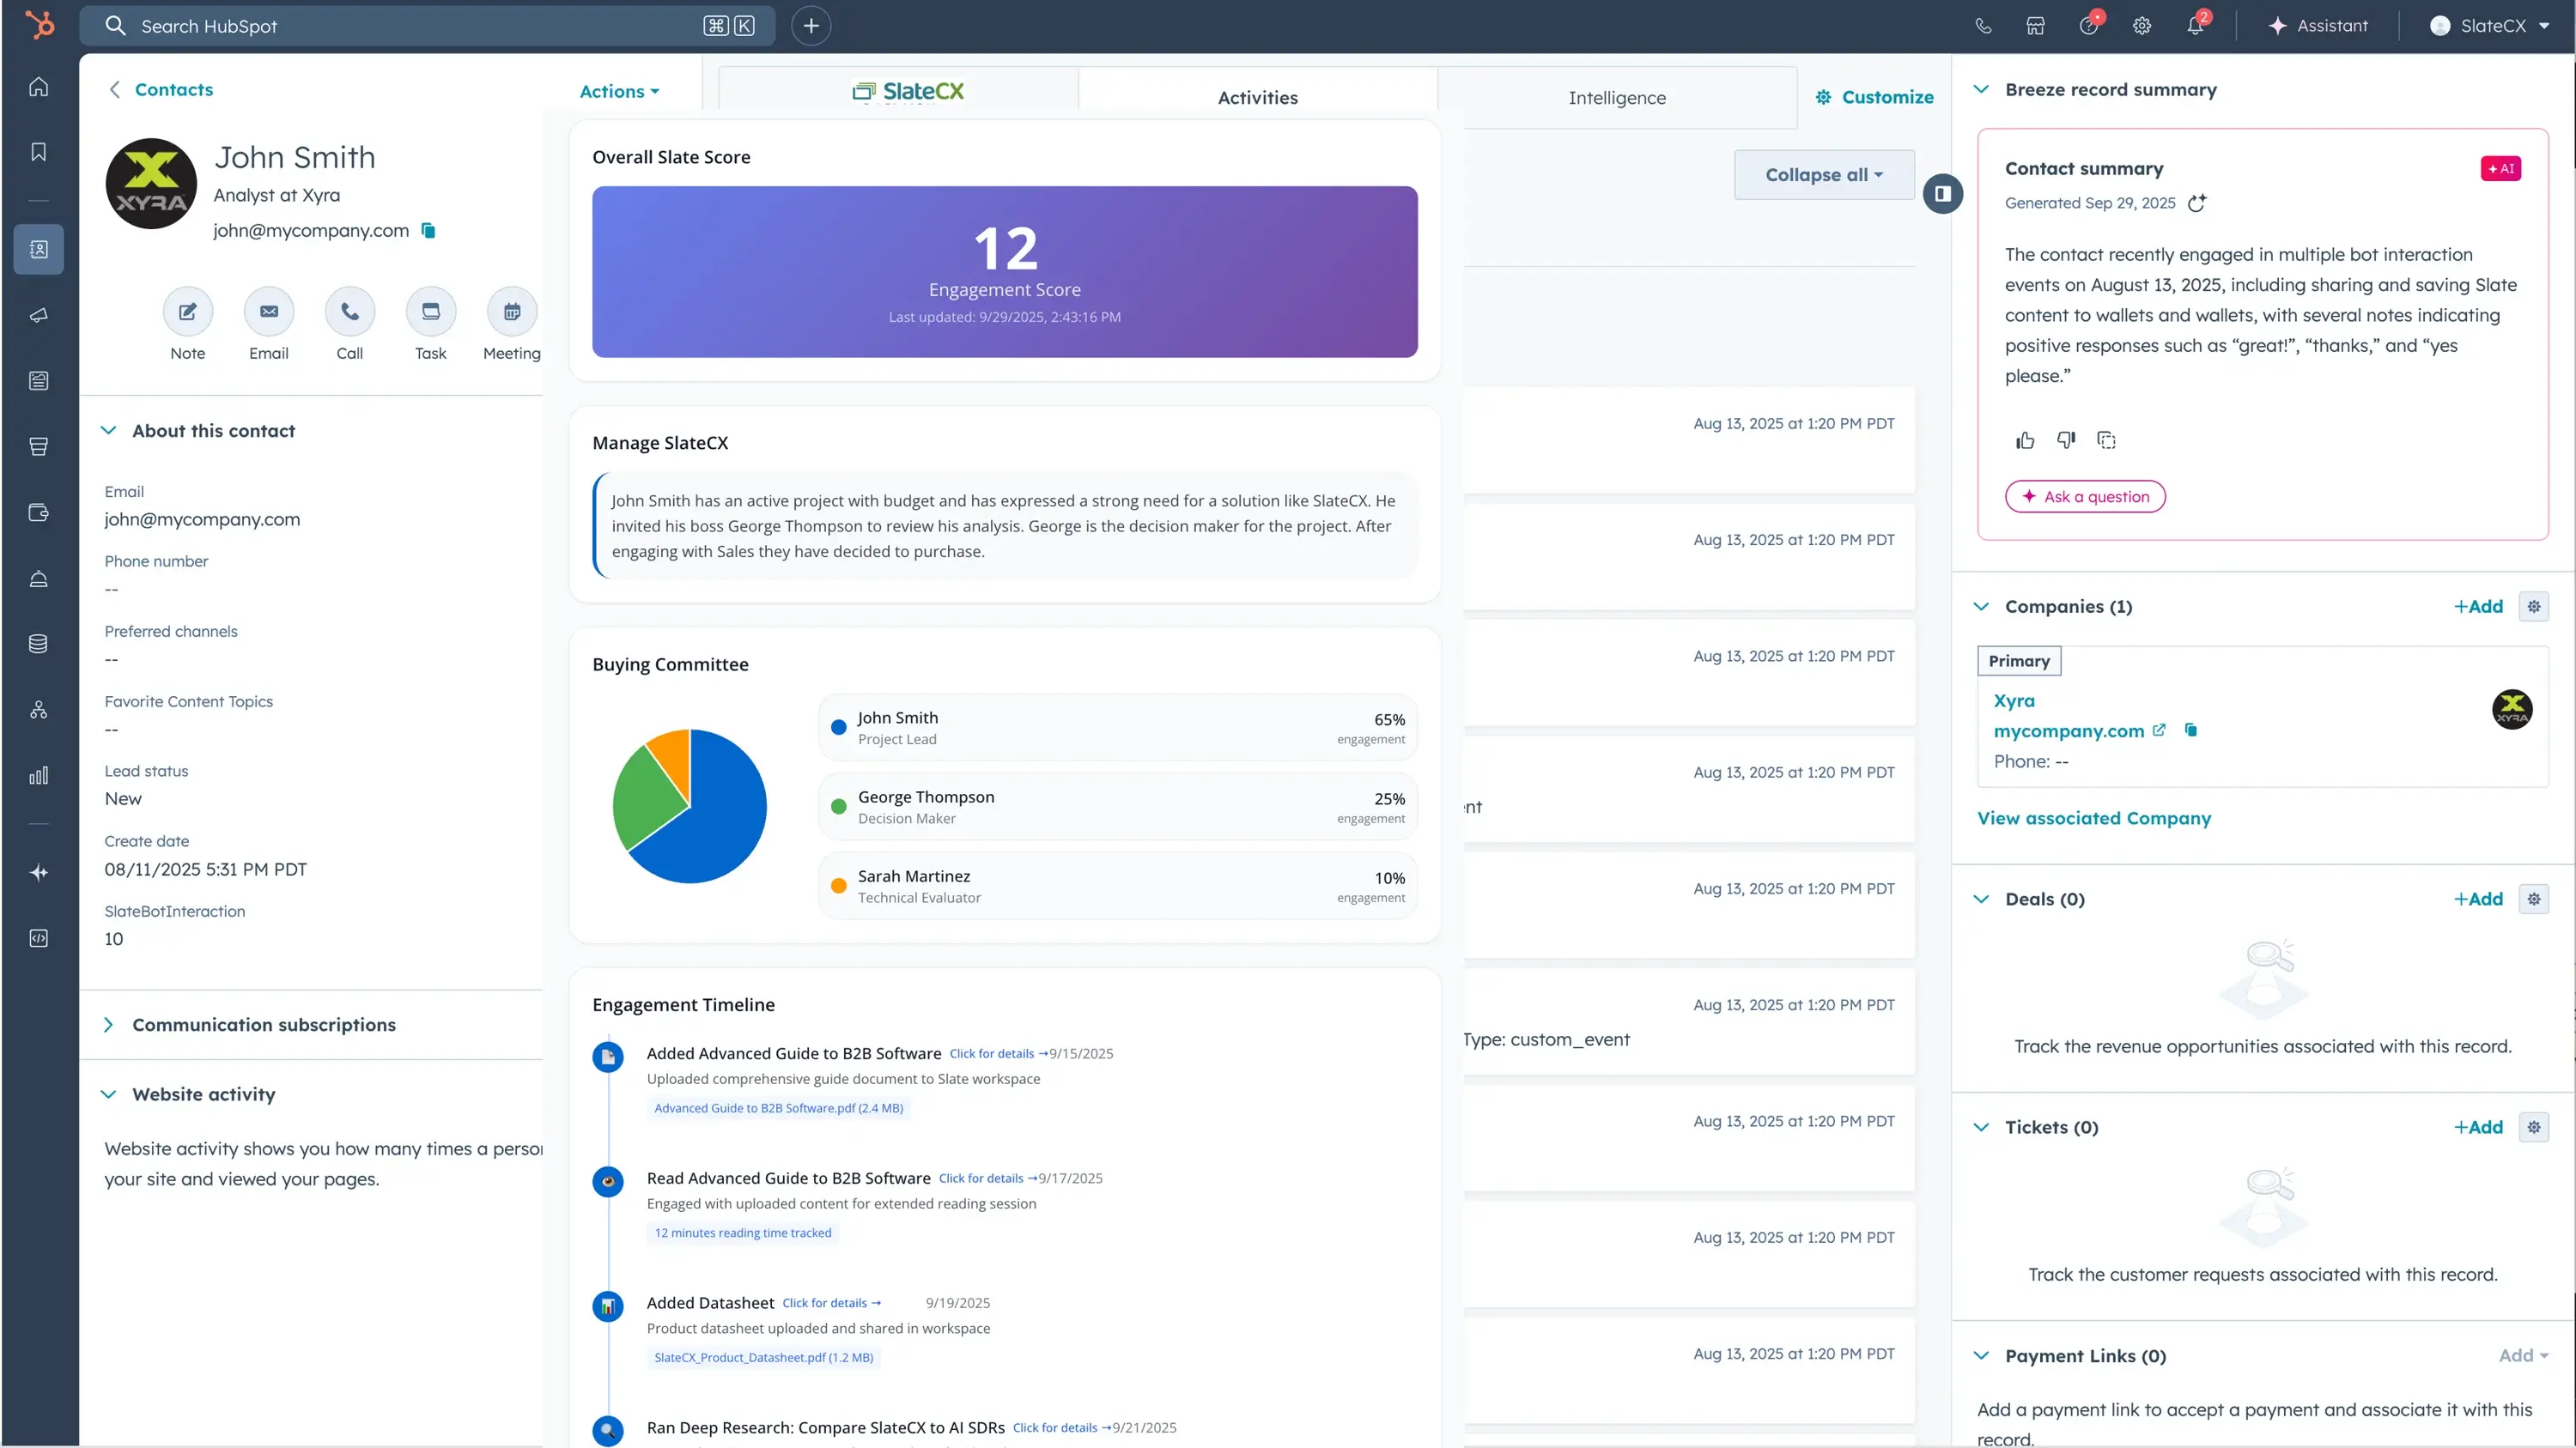Click the orange Sarah Martinez legend dot
Screen dimensions: 2576x1448
[x=839, y=887]
